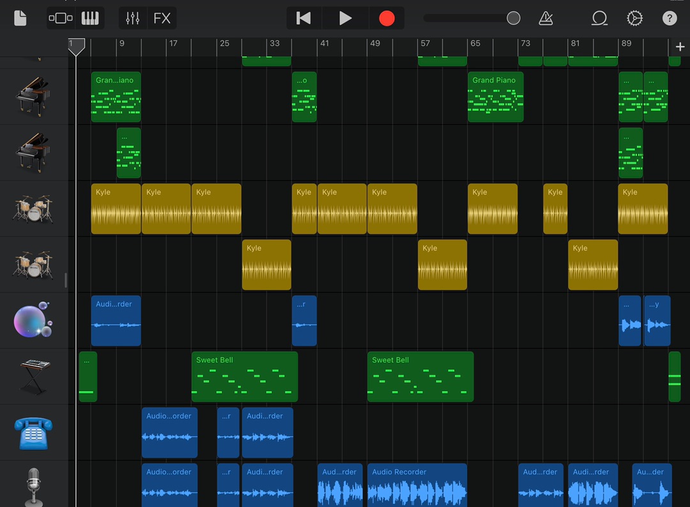This screenshot has width=690, height=507.
Task: Select the bubble sphere audio track icon
Action: click(x=33, y=320)
